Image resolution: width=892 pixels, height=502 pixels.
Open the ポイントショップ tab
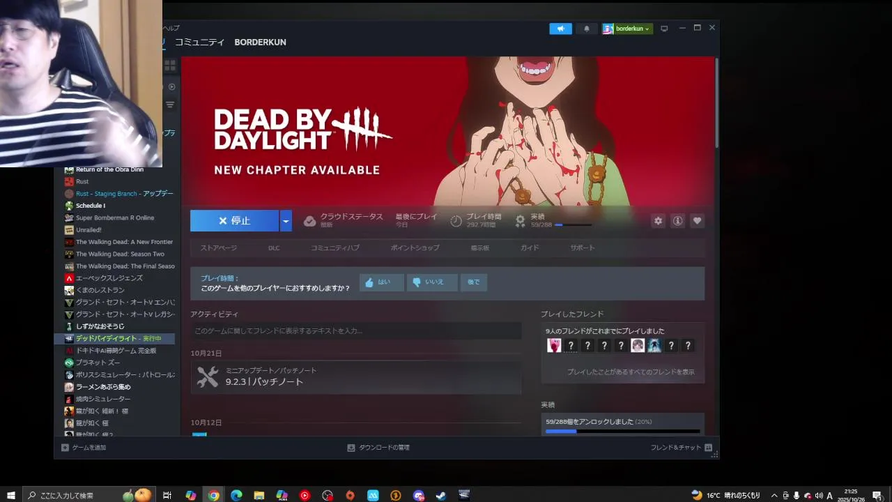click(x=415, y=248)
